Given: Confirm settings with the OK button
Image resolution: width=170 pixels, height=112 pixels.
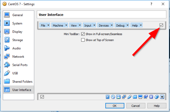Looking at the screenshot, I should 115,106.
